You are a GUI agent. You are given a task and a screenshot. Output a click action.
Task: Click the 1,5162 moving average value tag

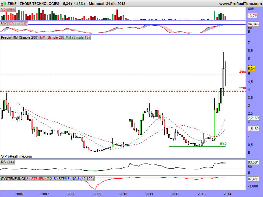[253, 129]
